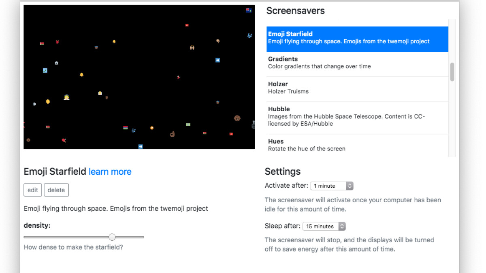486x273 pixels.
Task: Click the brown OK hand emoji
Action: (x=172, y=134)
